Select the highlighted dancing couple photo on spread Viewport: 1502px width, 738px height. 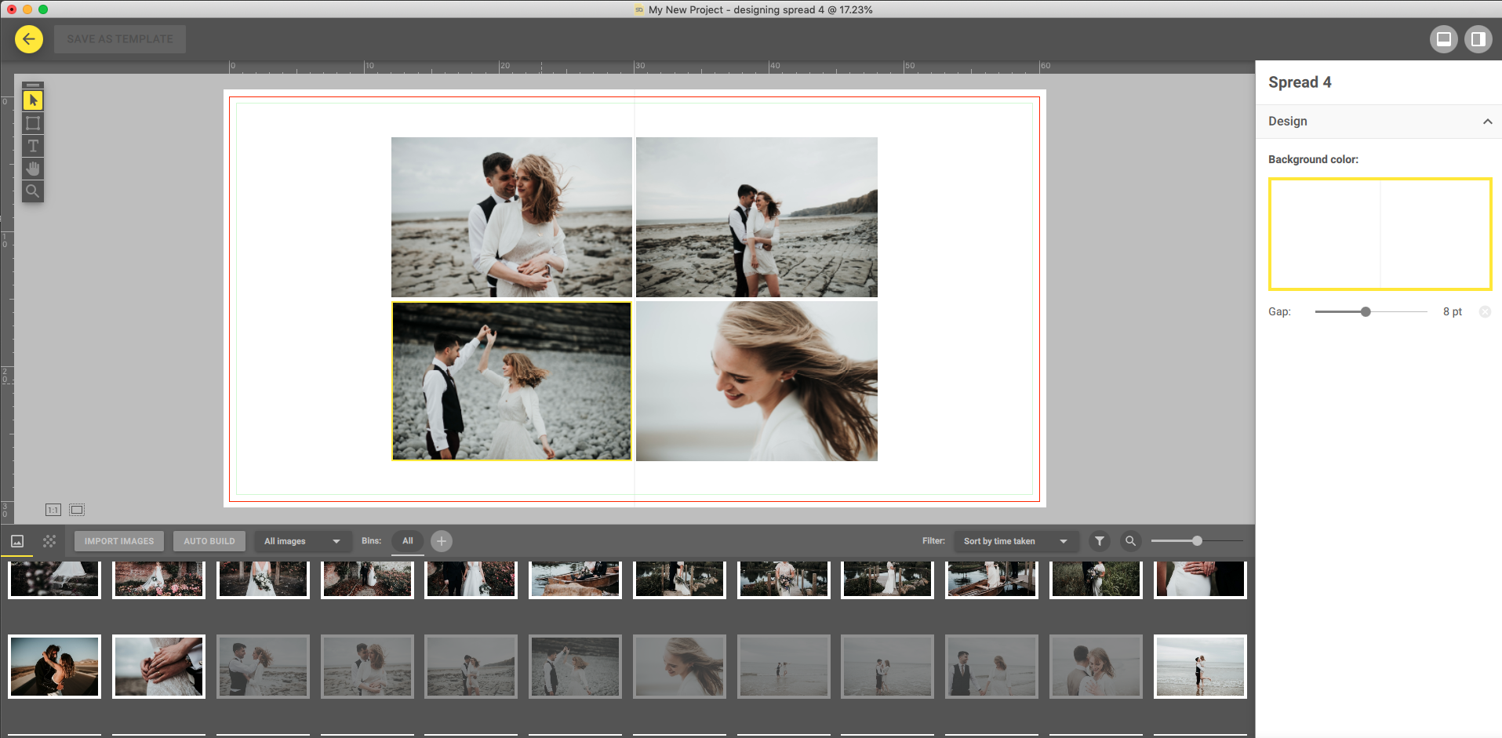point(511,381)
